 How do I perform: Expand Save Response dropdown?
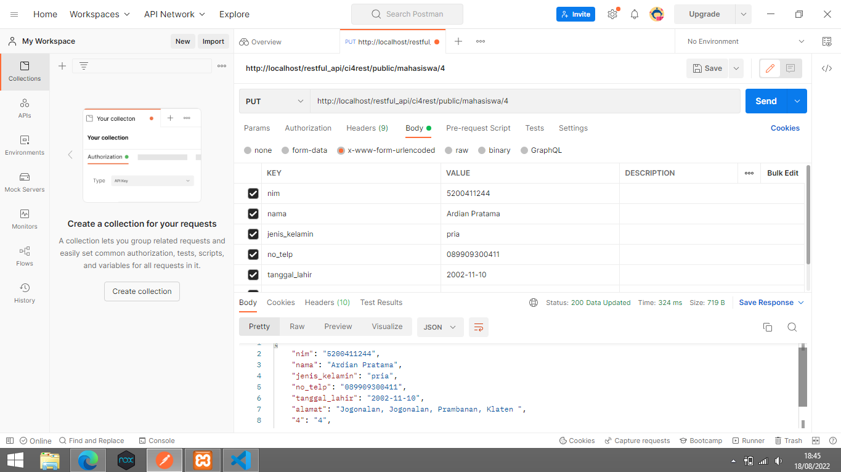(801, 303)
